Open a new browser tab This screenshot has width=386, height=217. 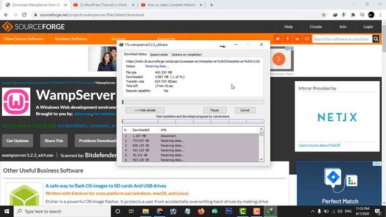click(x=212, y=5)
